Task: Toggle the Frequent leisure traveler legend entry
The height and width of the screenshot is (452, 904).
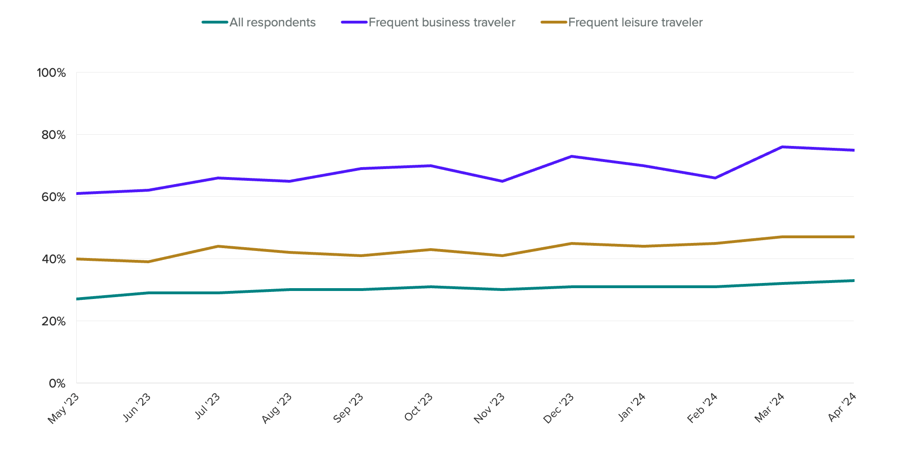Action: [x=621, y=22]
